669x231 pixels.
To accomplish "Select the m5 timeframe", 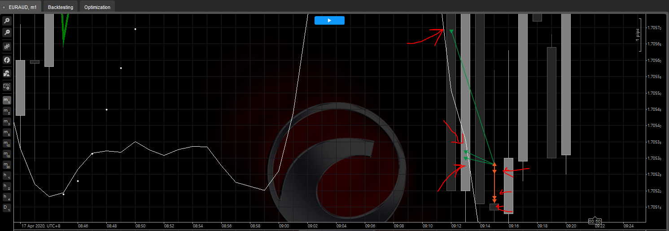I will click(7, 133).
